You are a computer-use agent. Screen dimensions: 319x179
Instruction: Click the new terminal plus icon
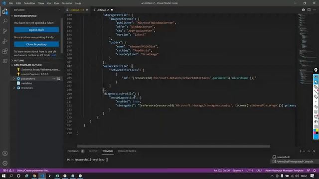(x=300, y=151)
